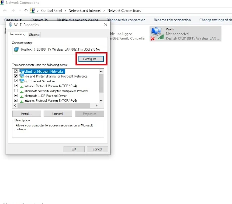
Task: Click the network adapter icon in Connect using
Action: click(x=16, y=49)
